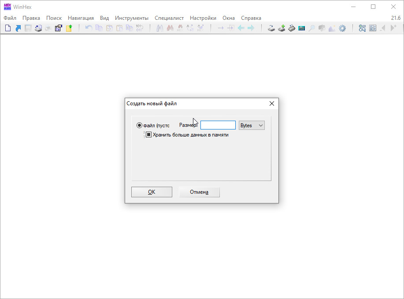The height and width of the screenshot is (299, 404).
Task: Open the Инструменты menu
Action: click(132, 18)
